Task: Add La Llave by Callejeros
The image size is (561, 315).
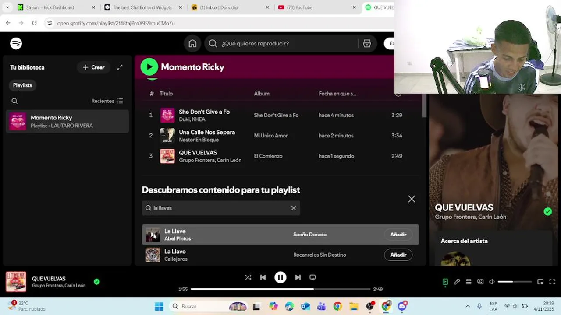Action: tap(398, 255)
